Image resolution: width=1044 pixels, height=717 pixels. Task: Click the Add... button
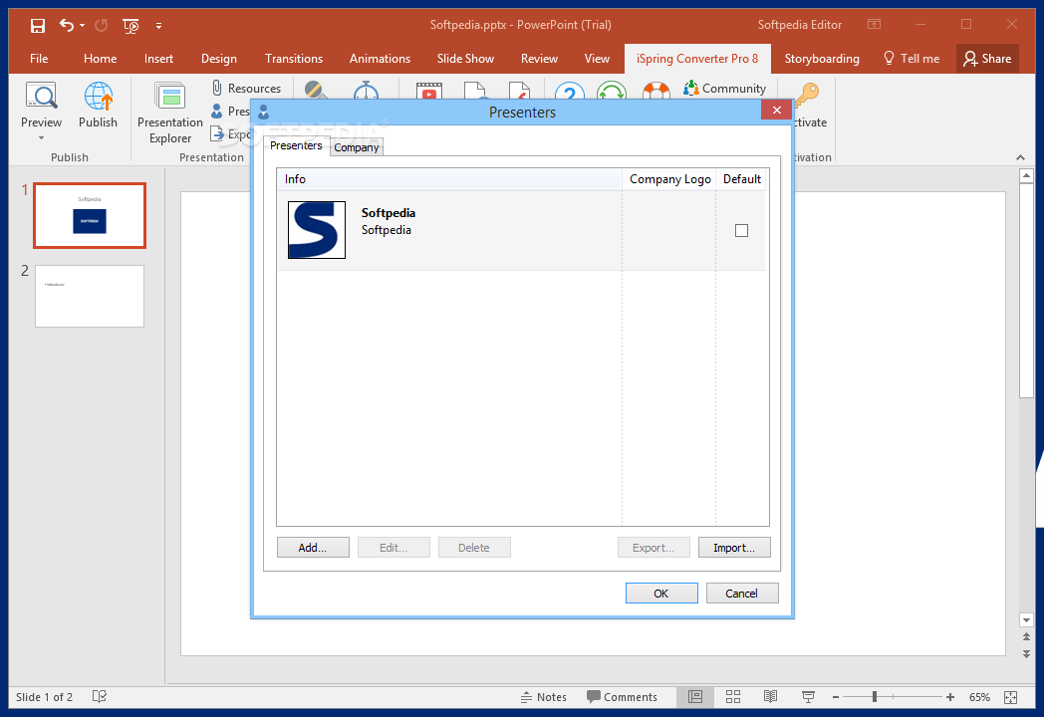313,548
